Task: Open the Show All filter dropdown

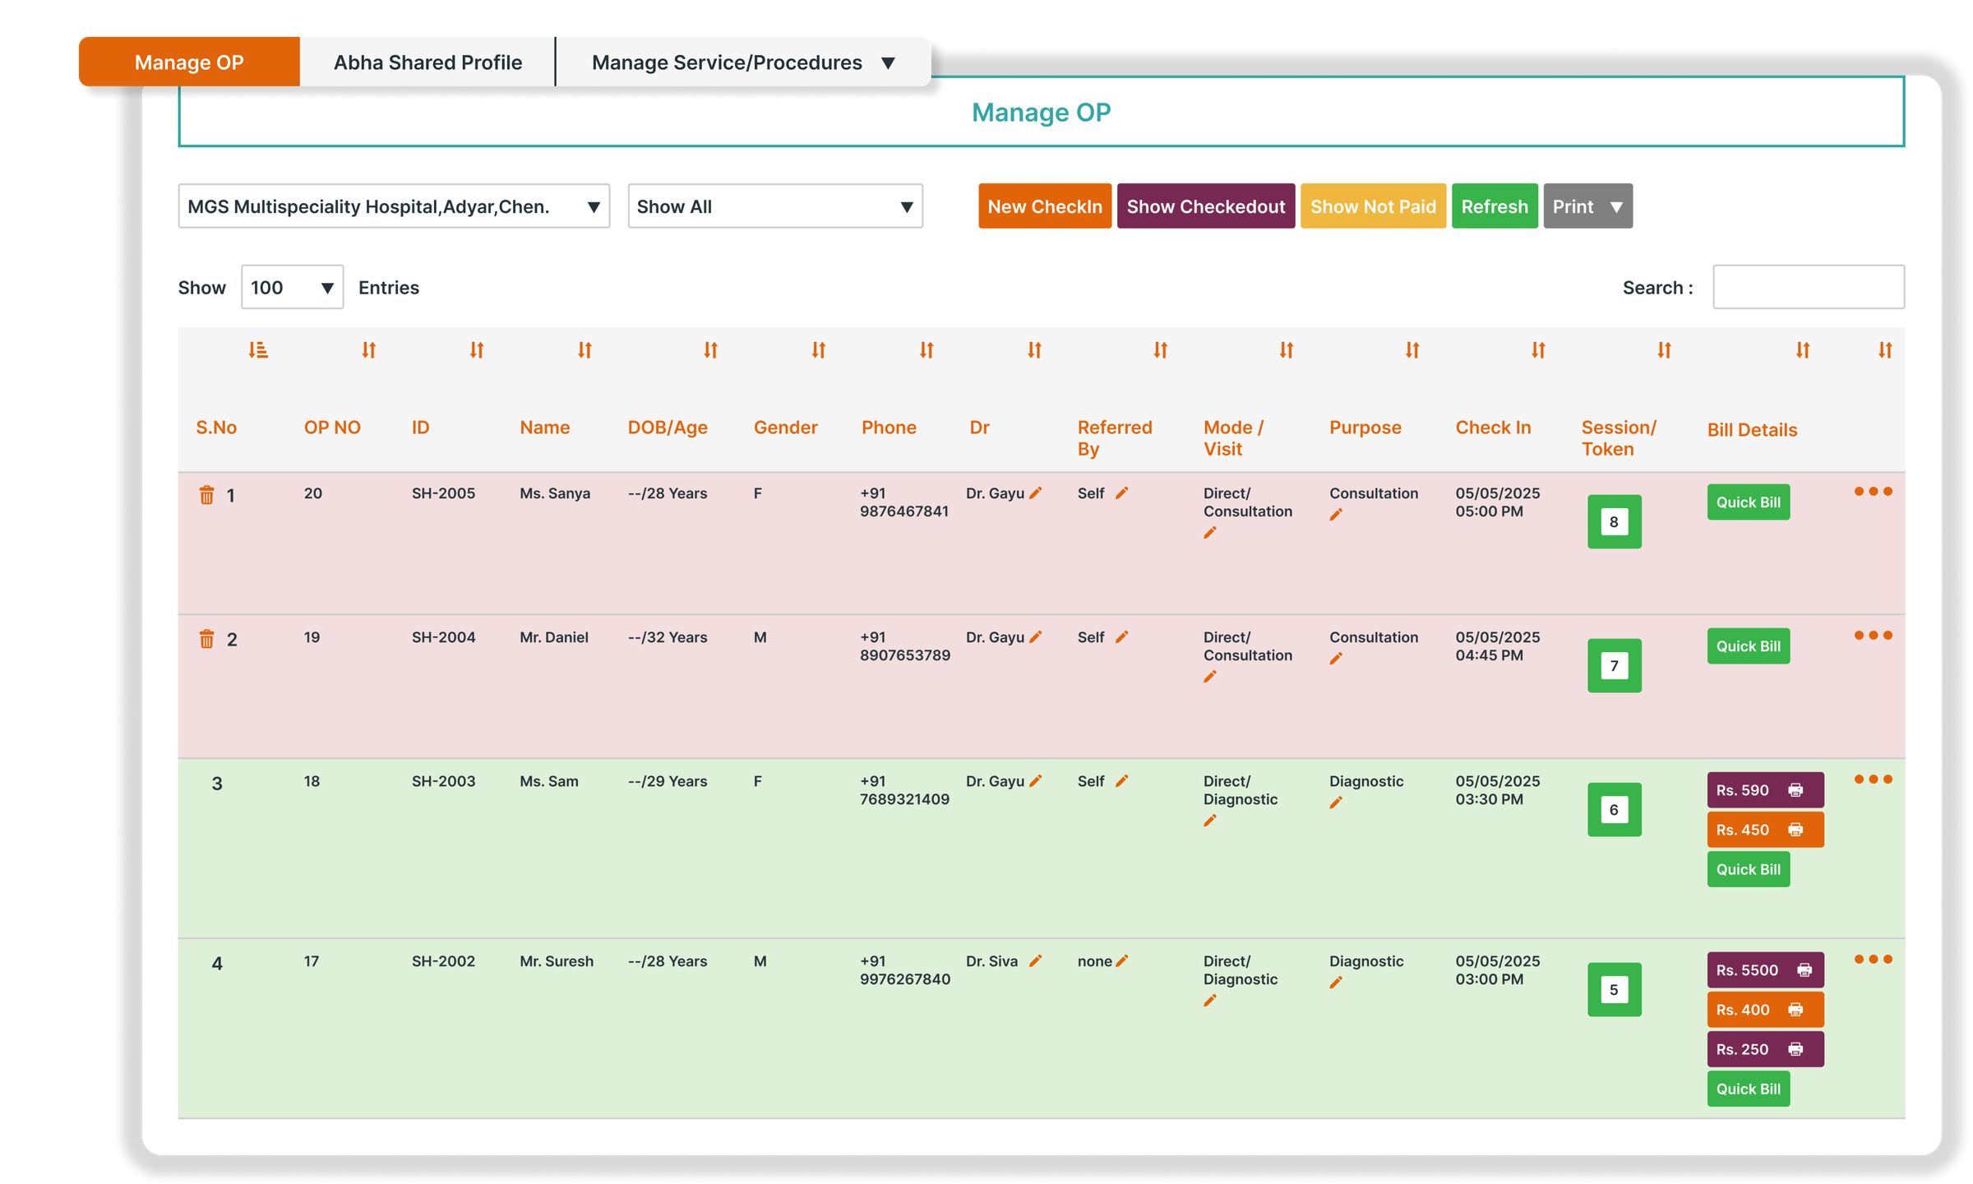Action: point(774,206)
